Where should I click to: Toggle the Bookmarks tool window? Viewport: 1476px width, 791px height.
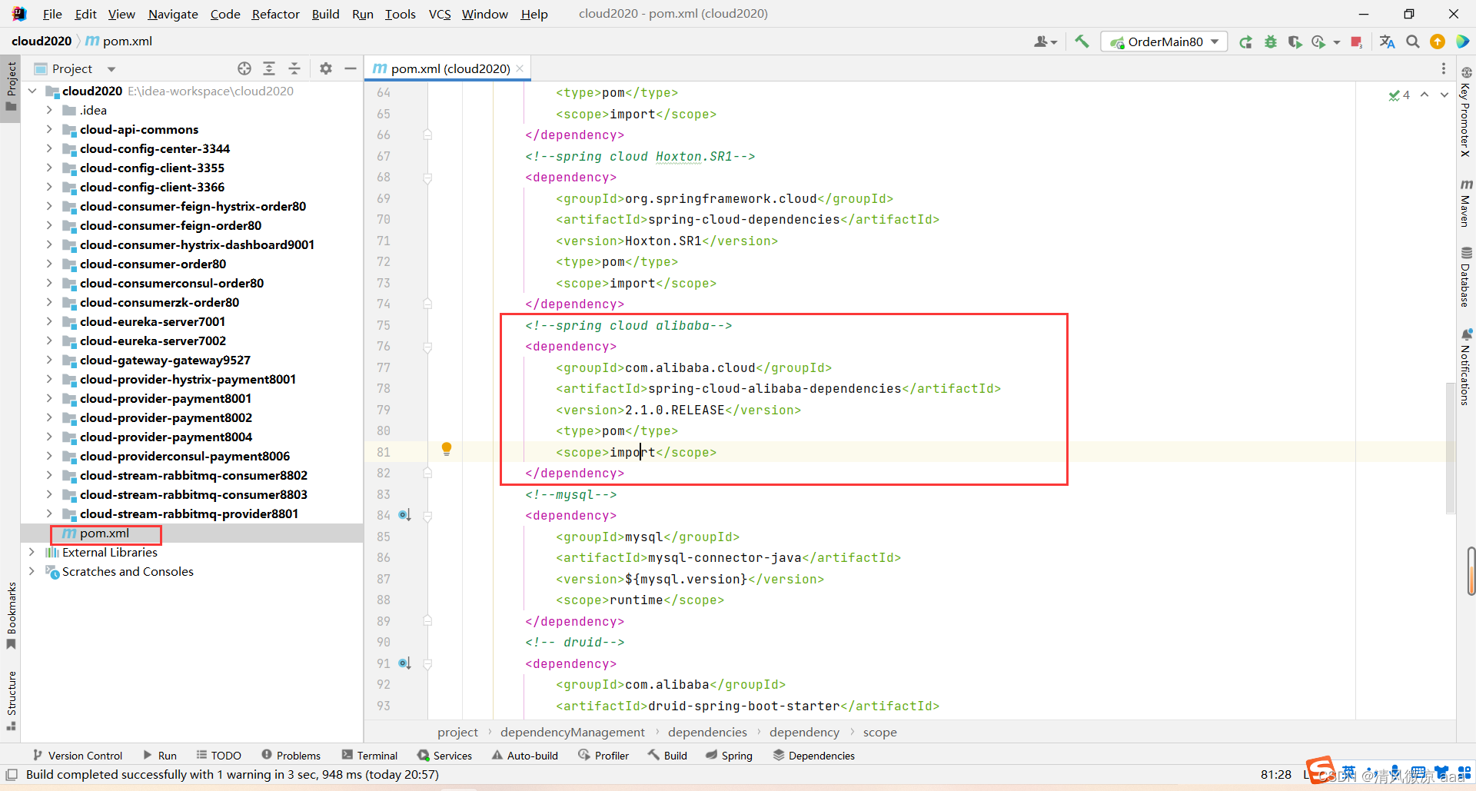click(x=11, y=616)
